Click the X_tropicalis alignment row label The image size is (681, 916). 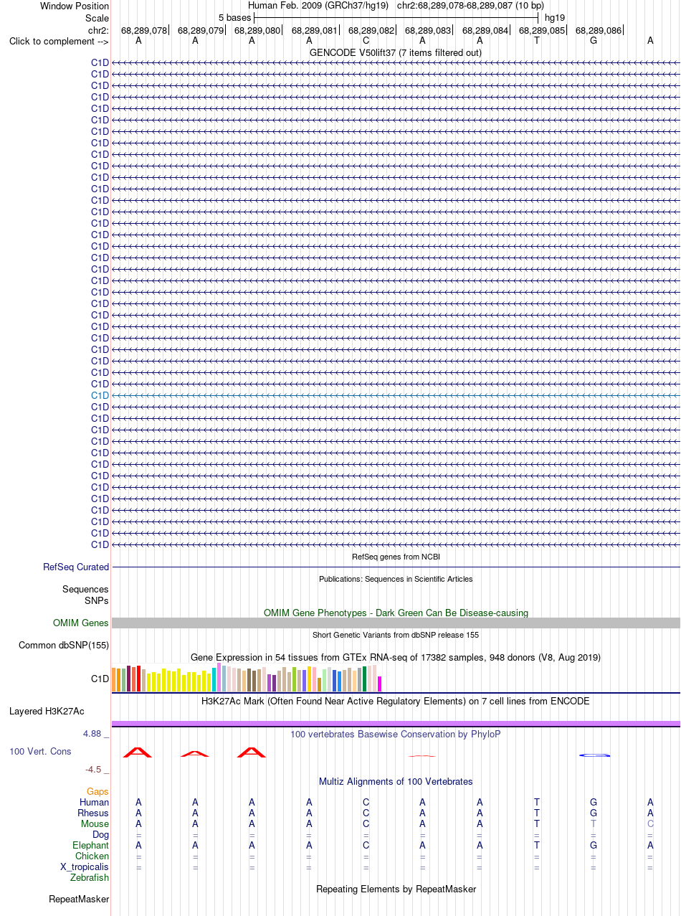85,867
